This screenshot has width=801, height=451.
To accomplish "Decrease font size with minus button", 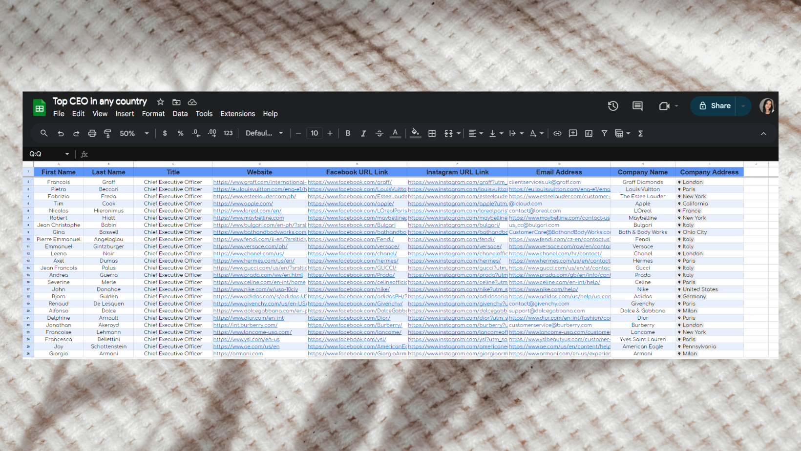I will tap(298, 133).
